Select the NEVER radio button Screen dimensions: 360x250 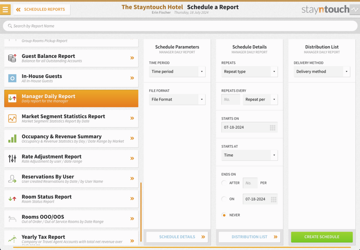[x=224, y=215]
